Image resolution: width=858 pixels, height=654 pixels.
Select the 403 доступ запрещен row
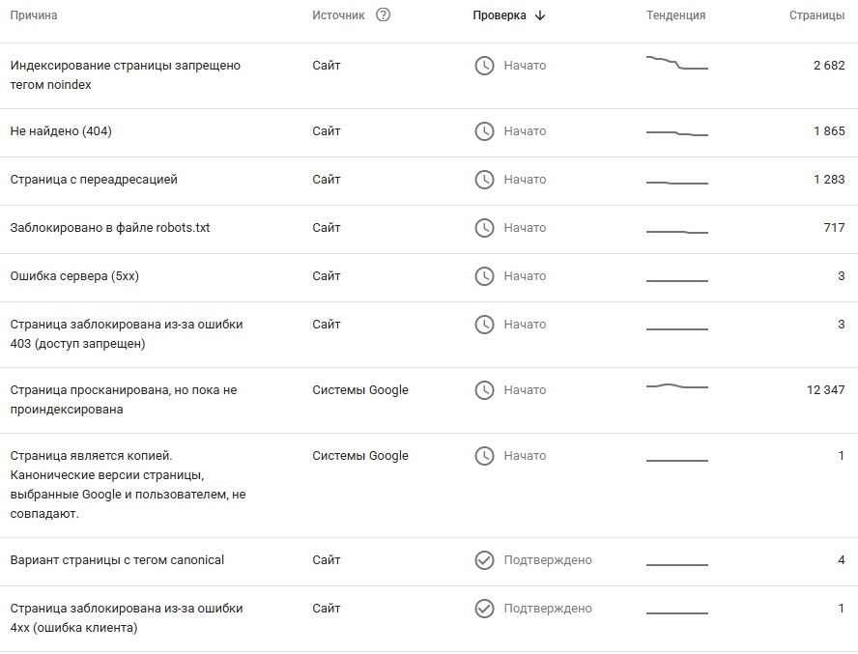[429, 334]
